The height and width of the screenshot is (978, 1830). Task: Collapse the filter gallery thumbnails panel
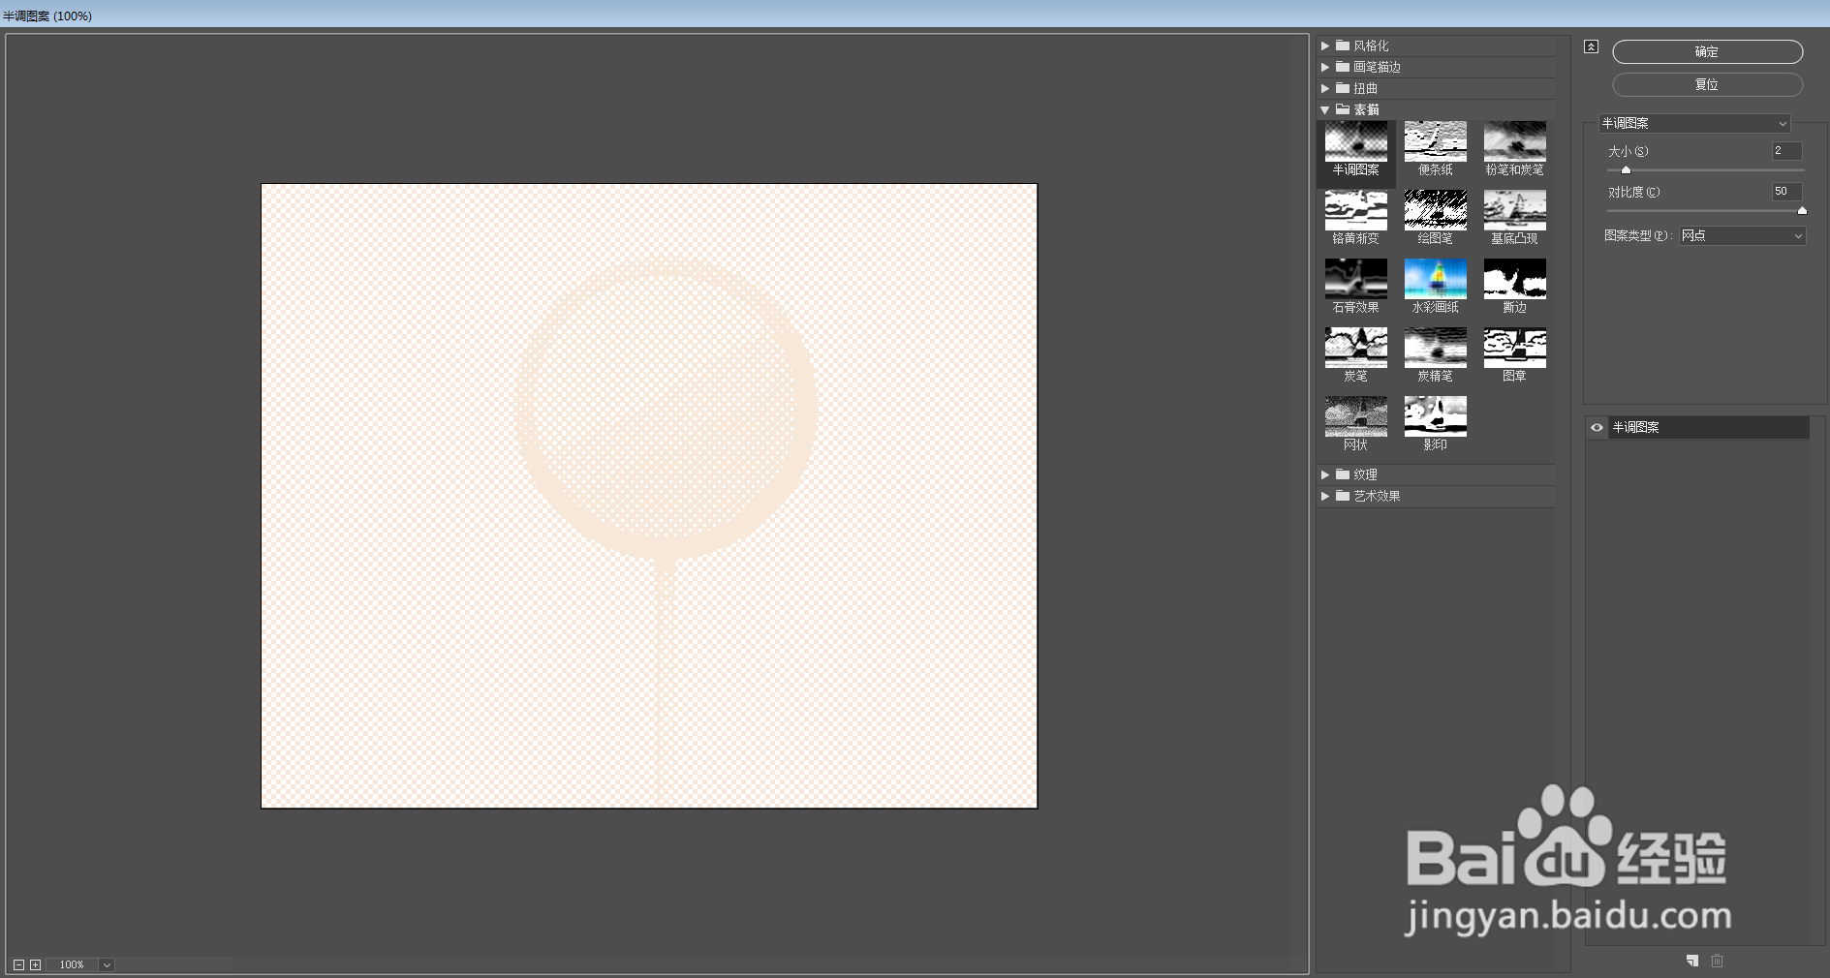[x=1591, y=46]
